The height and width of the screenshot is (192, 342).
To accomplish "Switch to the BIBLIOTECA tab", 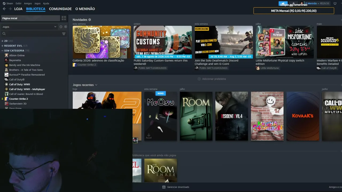I will tap(36, 9).
